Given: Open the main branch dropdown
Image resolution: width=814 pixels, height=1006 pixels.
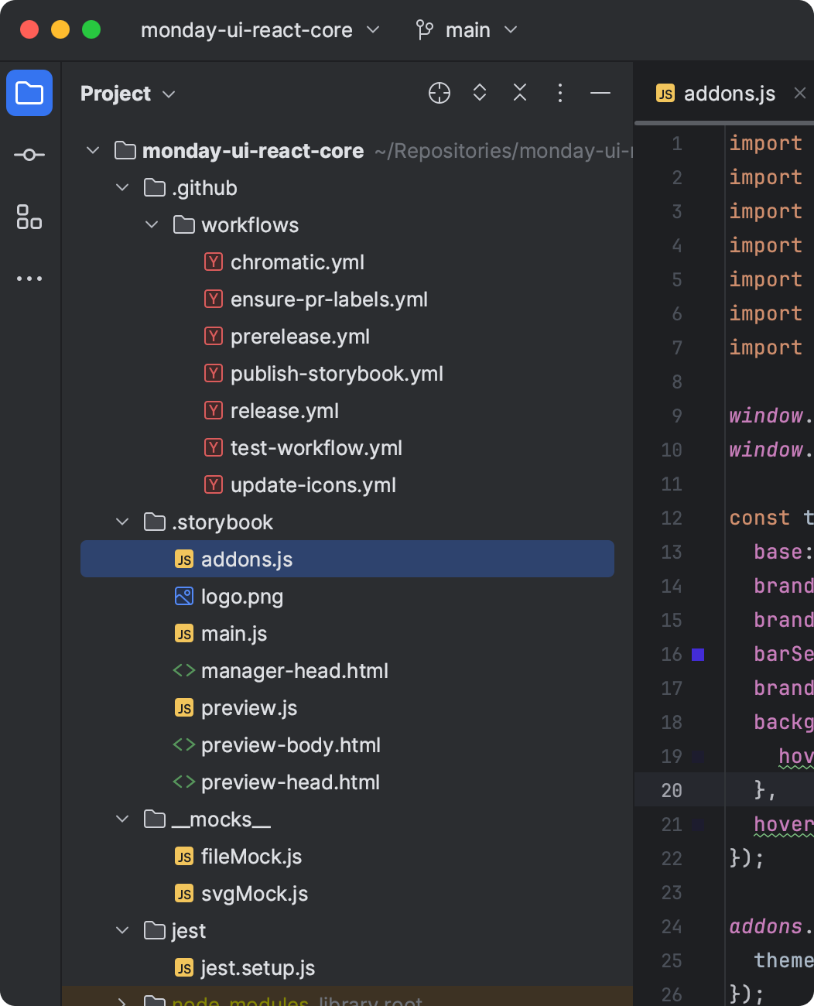Looking at the screenshot, I should pos(467,30).
